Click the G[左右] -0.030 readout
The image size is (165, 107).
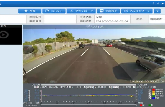(95, 87)
